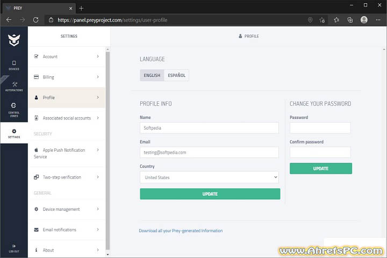Screen dimensions: 387x258
Task: Click the browser favorites star icon
Action: 336,19
